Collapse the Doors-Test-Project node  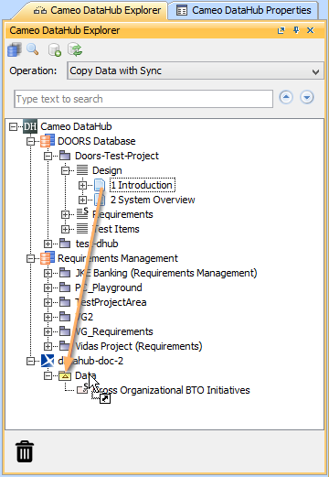pyautogui.click(x=48, y=156)
